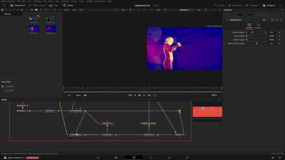Select the Transform3_1 node

click(x=107, y=123)
